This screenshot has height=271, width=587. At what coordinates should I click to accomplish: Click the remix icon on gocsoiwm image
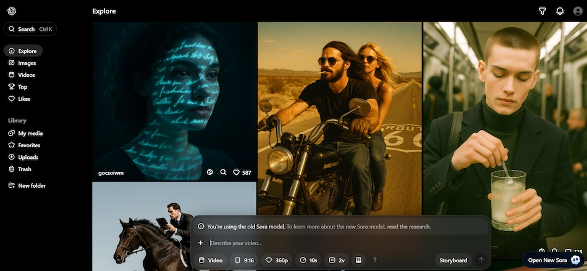coord(210,172)
